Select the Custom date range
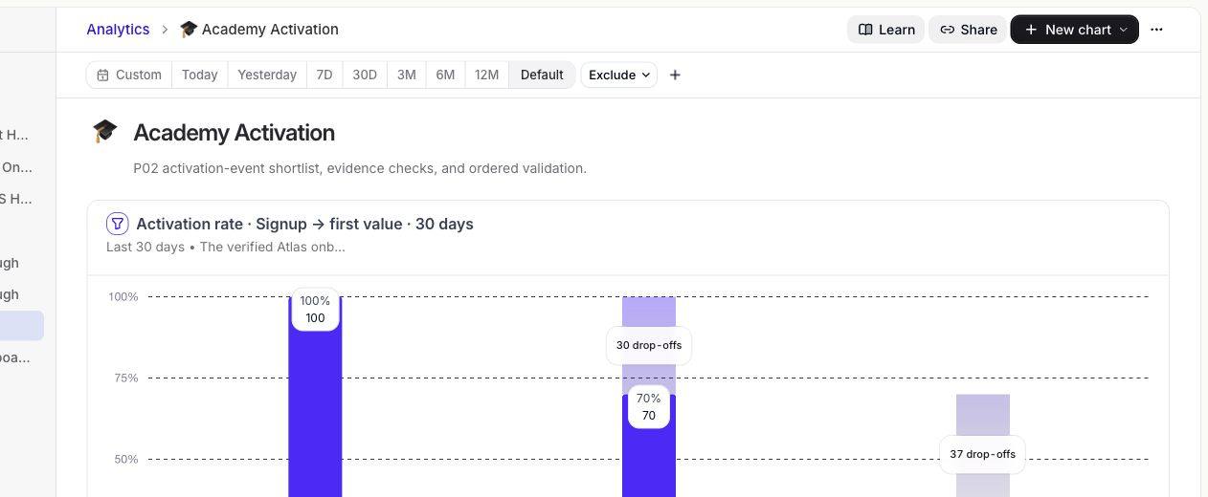Screen dimensions: 1208x497 click(x=129, y=75)
